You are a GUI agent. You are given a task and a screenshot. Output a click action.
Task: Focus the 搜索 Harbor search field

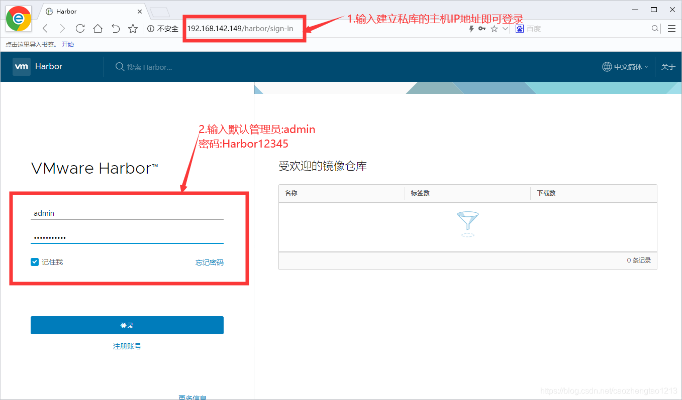149,67
